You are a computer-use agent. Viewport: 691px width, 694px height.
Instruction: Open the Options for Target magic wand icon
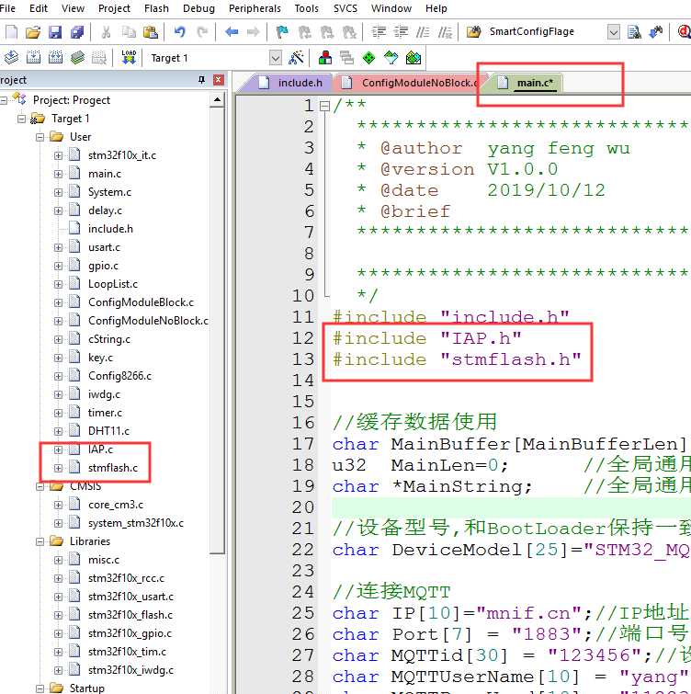coord(296,58)
